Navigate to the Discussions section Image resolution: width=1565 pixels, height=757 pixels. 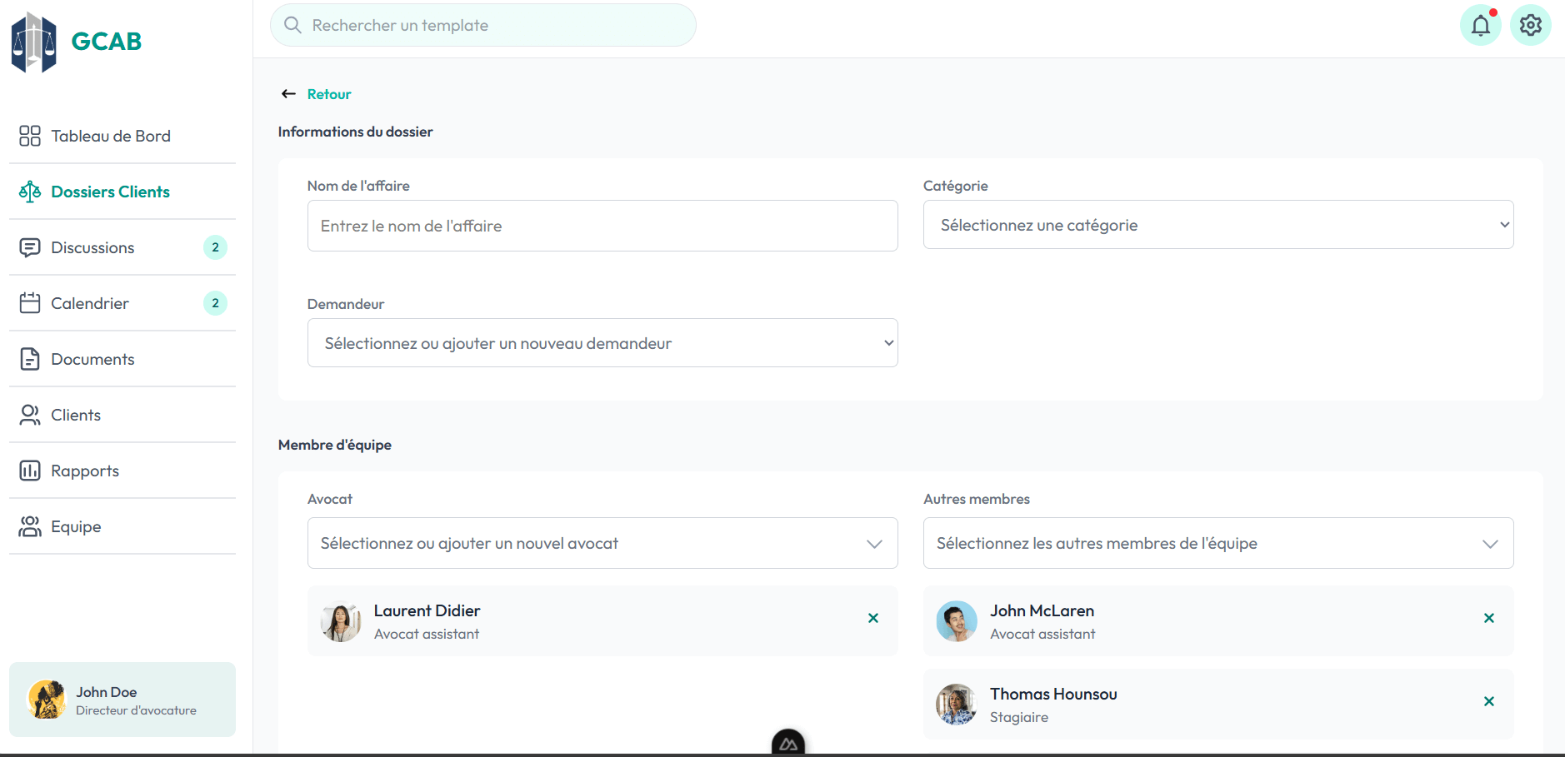click(92, 247)
